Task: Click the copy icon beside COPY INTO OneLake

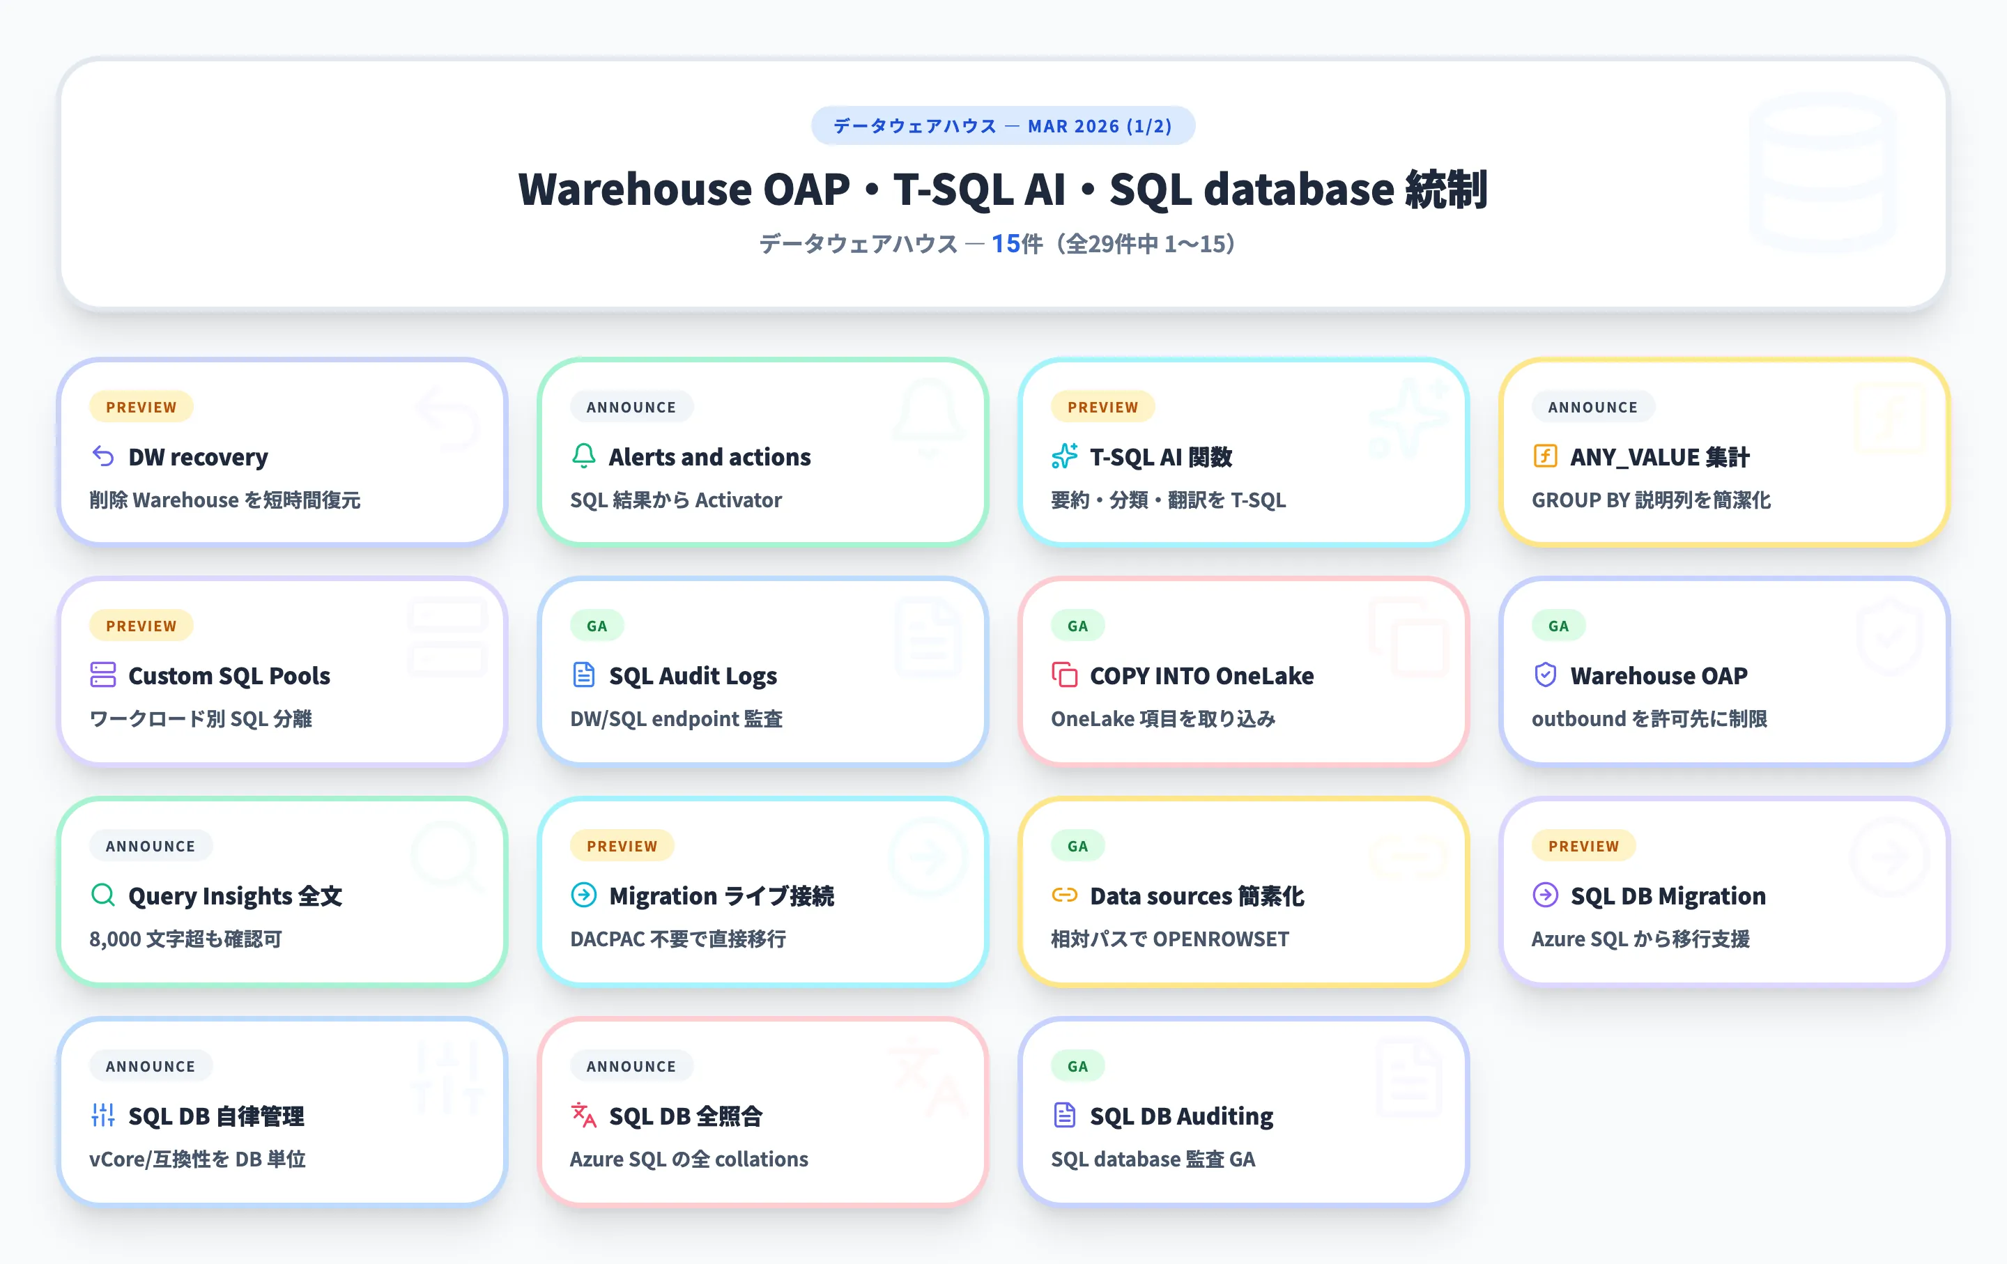Action: tap(1064, 675)
